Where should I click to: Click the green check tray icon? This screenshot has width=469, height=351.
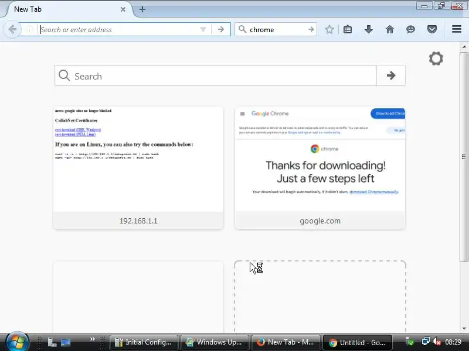point(409,342)
